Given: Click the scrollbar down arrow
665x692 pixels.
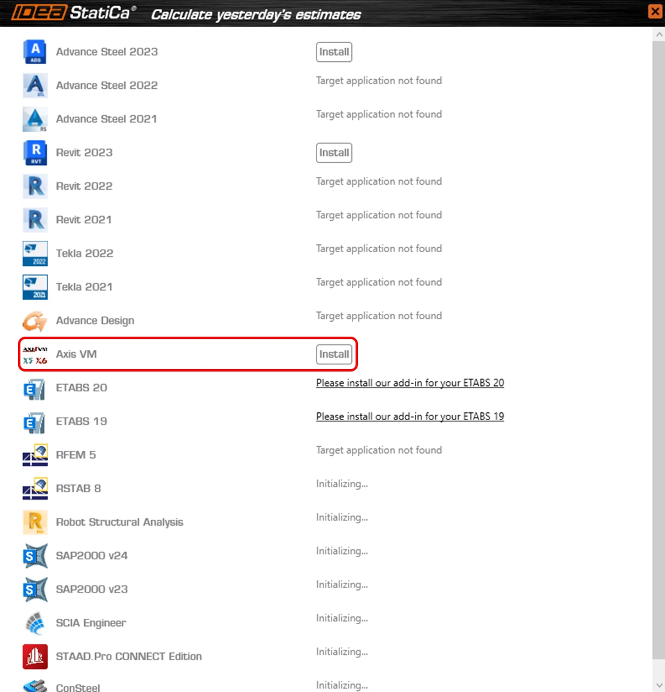Looking at the screenshot, I should 659,685.
